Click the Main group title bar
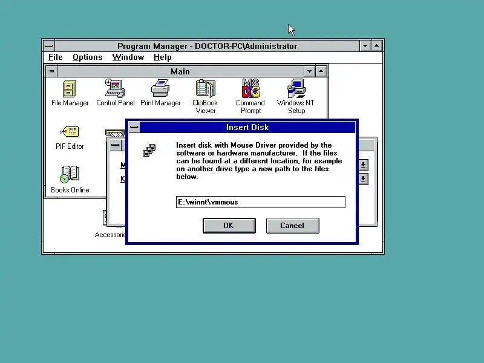 (180, 71)
